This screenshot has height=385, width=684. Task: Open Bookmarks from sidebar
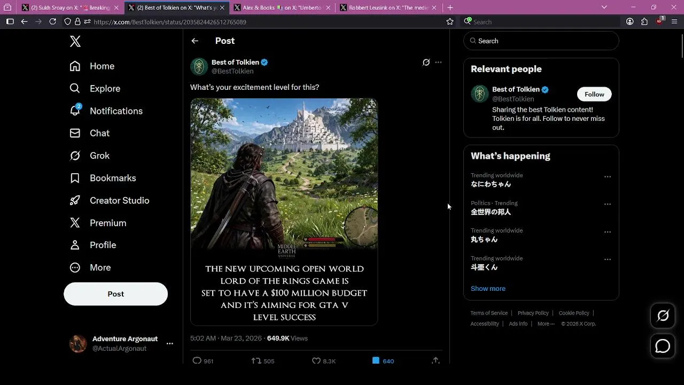point(103,178)
